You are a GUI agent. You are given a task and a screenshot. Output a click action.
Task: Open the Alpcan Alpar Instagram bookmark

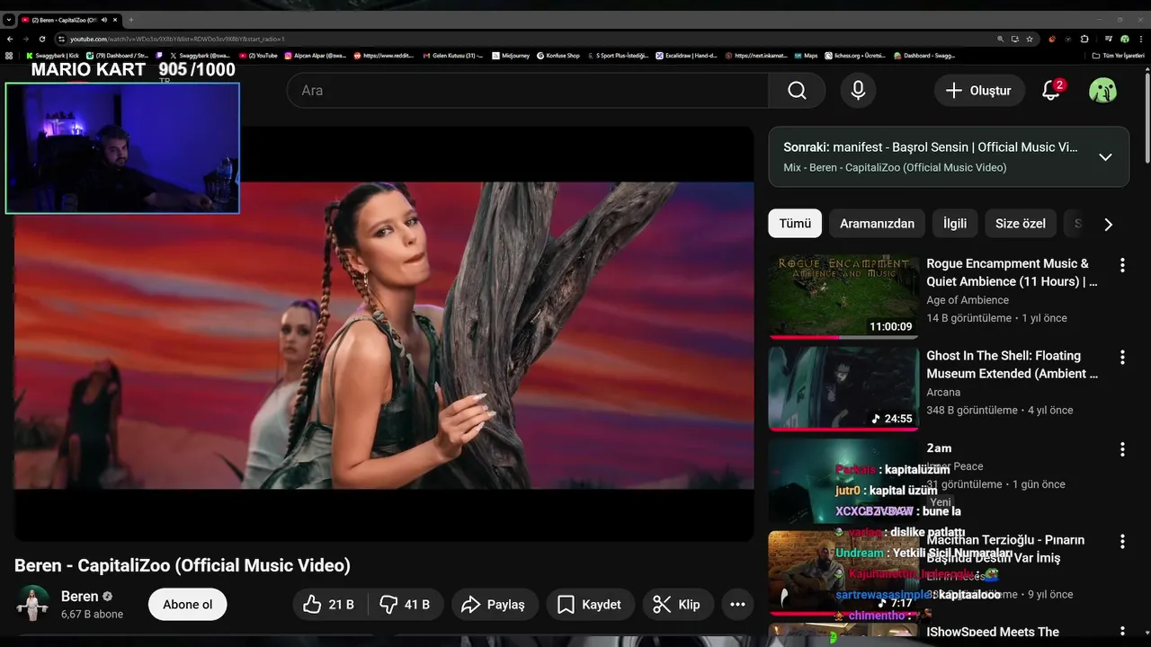tap(315, 56)
